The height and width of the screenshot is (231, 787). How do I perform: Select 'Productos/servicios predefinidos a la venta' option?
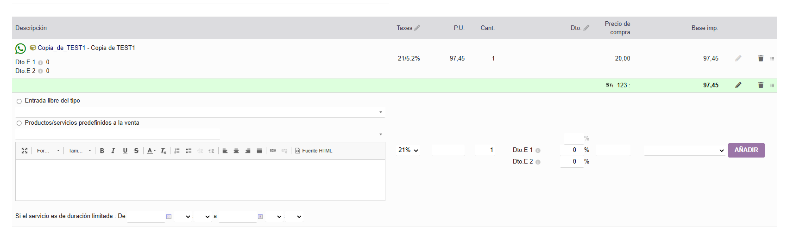click(19, 123)
